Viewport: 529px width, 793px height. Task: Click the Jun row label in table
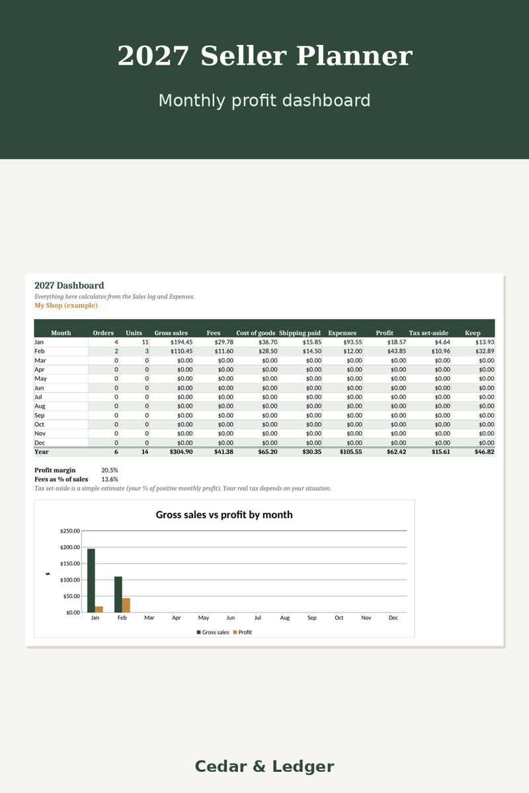pyautogui.click(x=39, y=388)
